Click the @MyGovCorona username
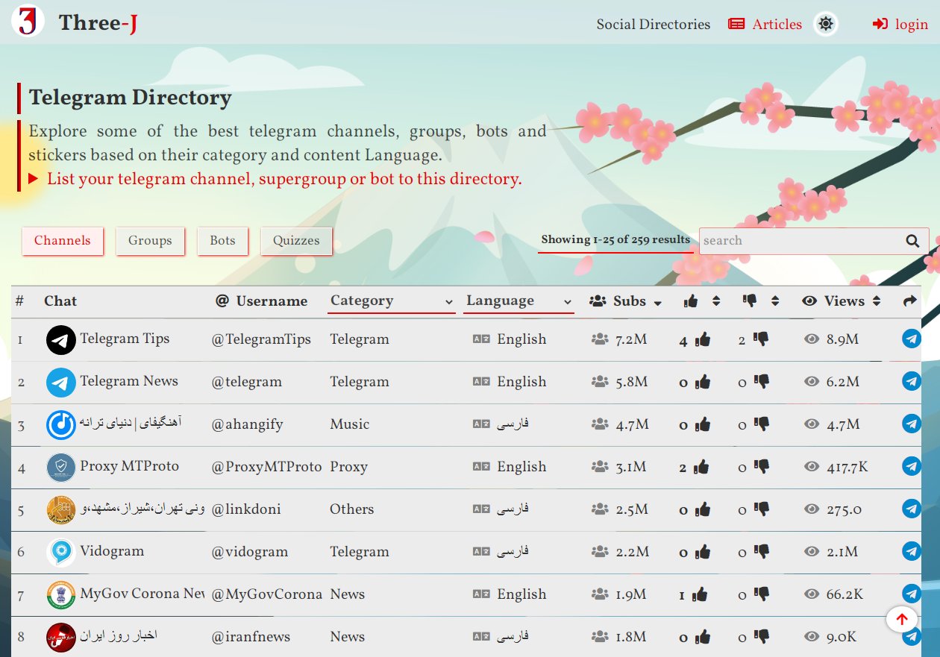Image resolution: width=940 pixels, height=657 pixels. pyautogui.click(x=267, y=594)
